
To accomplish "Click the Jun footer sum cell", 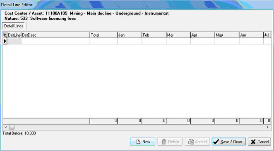I will point(251,121).
